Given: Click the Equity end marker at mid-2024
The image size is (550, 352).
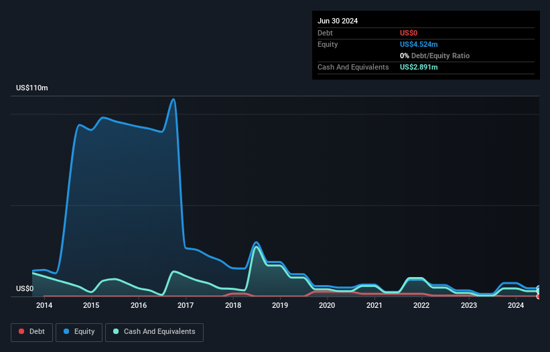Looking at the screenshot, I should [539, 288].
